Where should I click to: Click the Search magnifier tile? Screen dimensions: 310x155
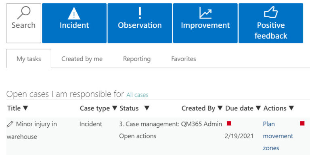click(x=23, y=23)
